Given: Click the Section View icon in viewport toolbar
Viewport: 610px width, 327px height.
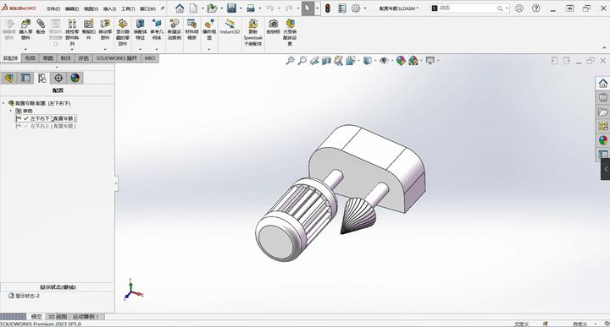Looking at the screenshot, I should pos(326,61).
